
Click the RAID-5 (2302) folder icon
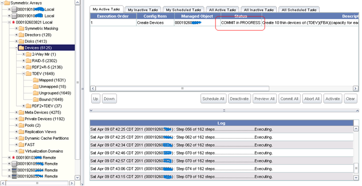29,61
